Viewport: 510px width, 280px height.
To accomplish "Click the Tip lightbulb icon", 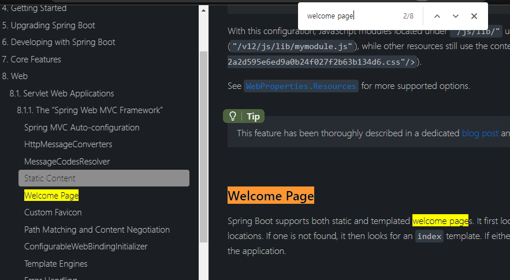I will click(x=233, y=116).
